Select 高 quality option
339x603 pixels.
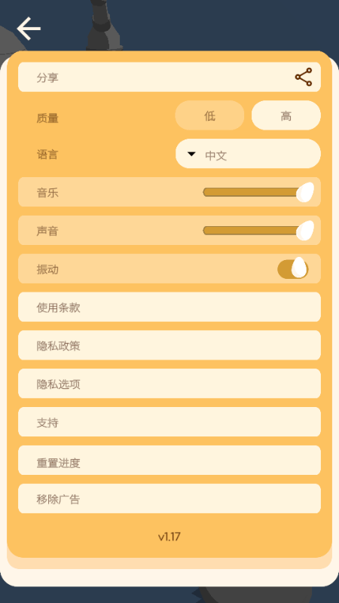(286, 115)
